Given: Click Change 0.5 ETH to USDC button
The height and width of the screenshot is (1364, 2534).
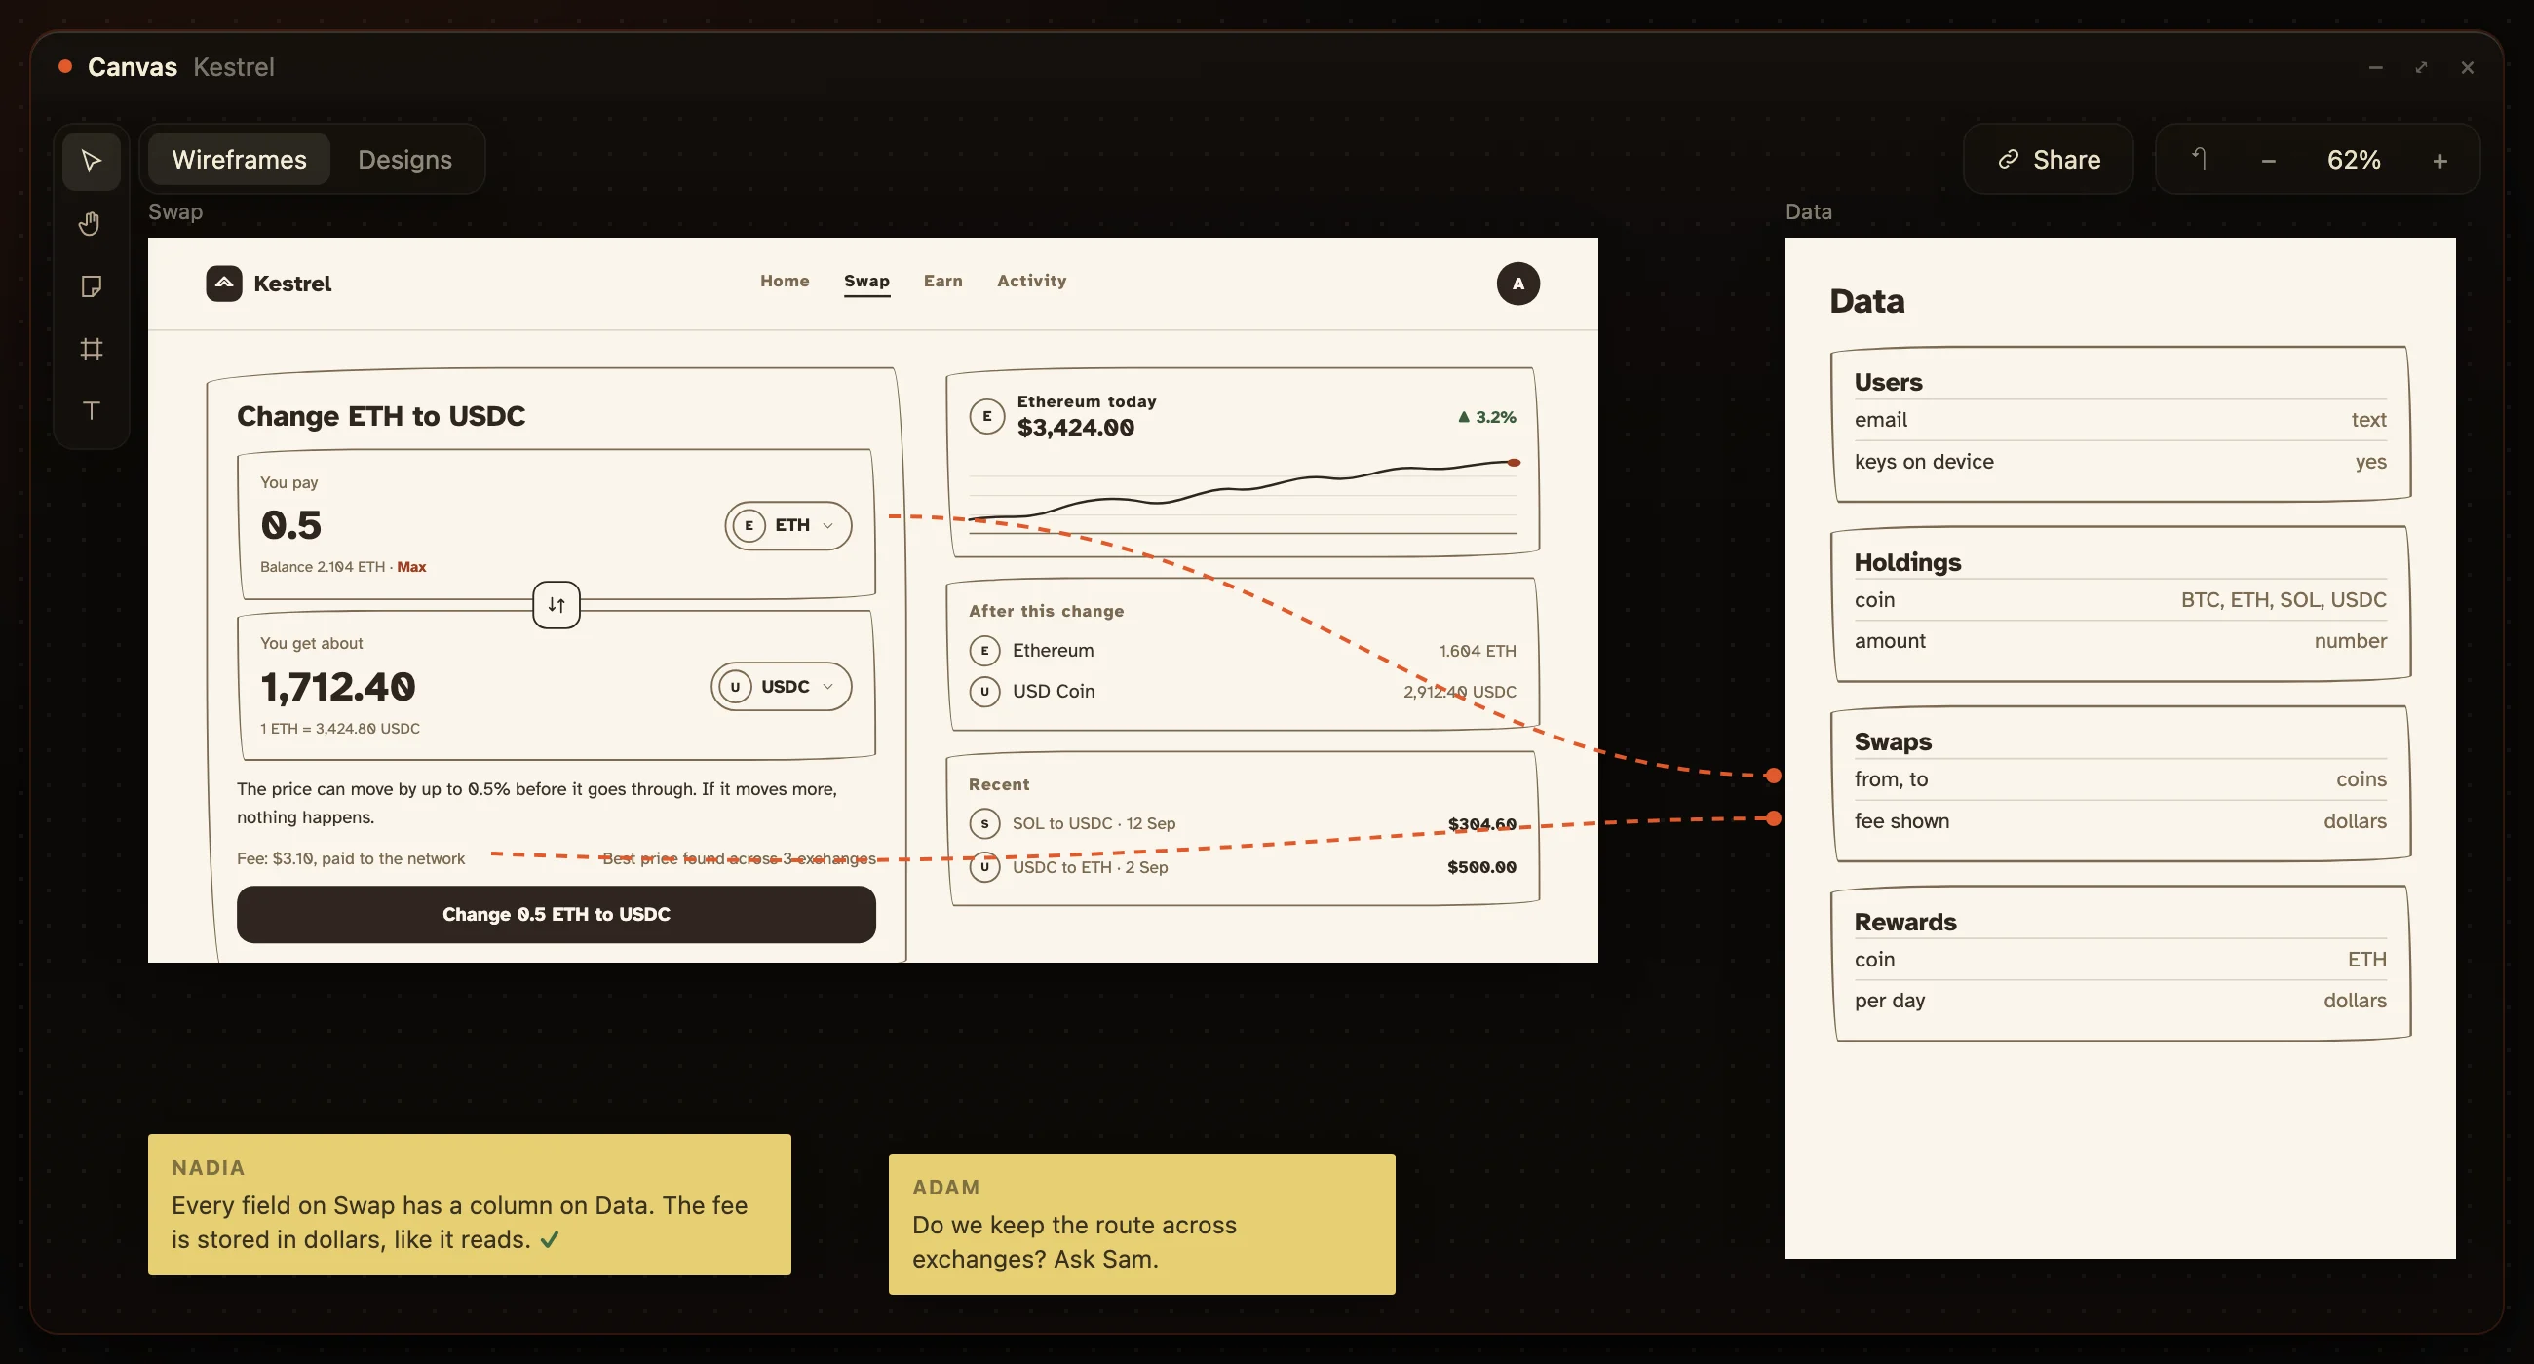Looking at the screenshot, I should click(x=556, y=915).
